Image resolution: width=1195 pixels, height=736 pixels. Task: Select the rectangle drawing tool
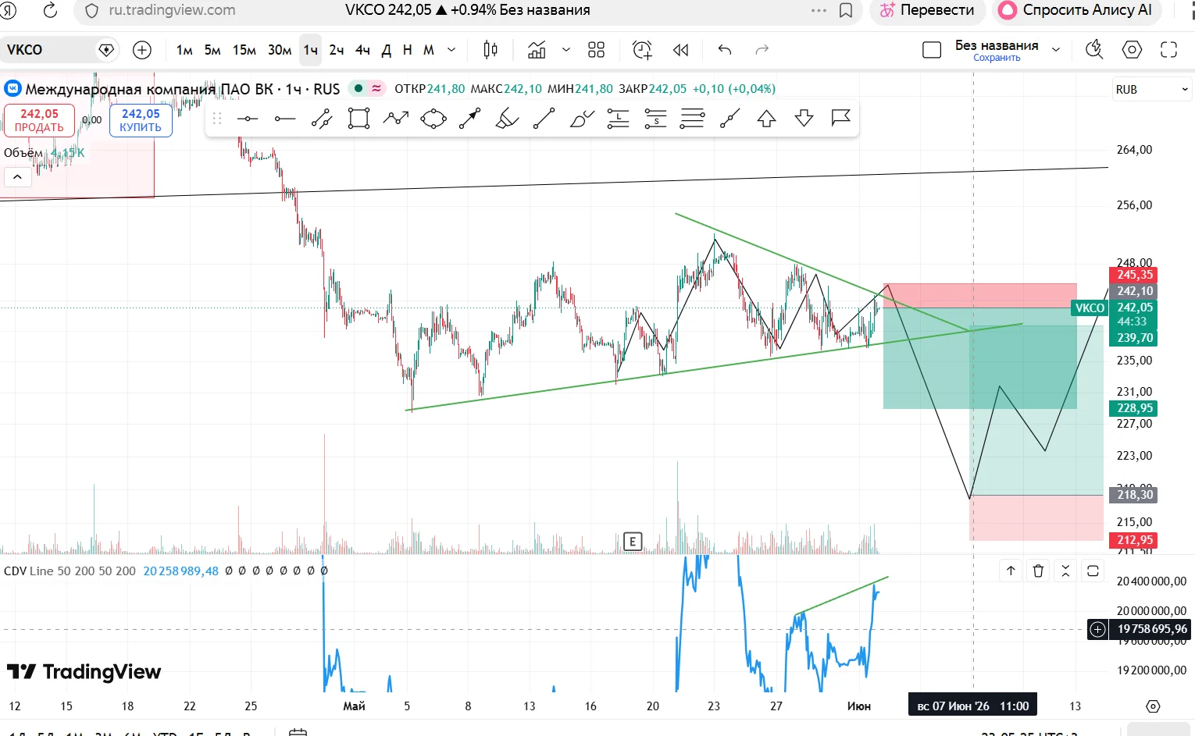pos(358,119)
